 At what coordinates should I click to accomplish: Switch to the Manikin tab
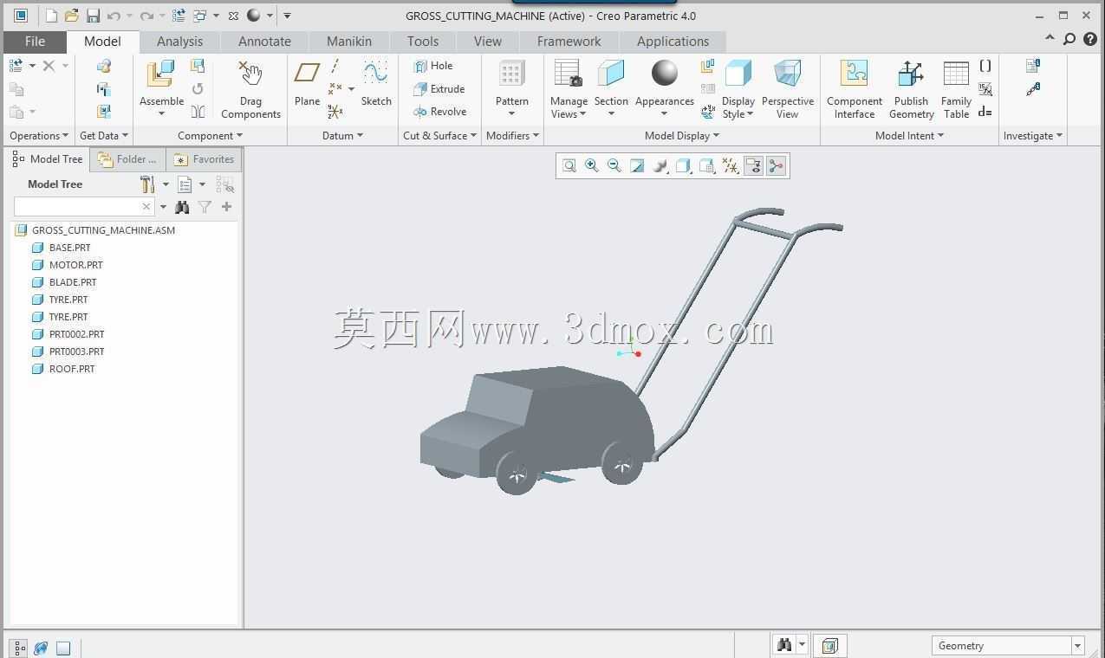[349, 42]
